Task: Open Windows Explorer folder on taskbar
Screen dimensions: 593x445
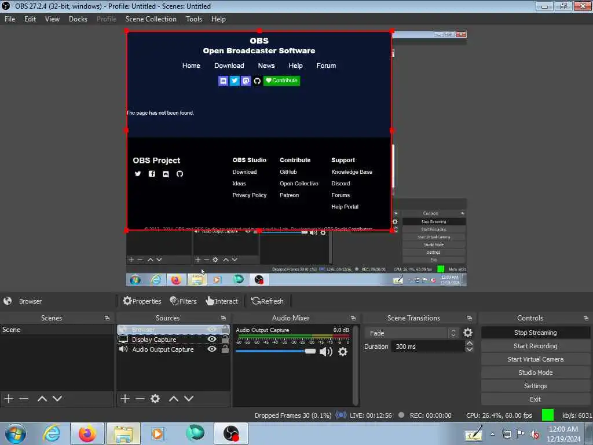Action: (123, 433)
